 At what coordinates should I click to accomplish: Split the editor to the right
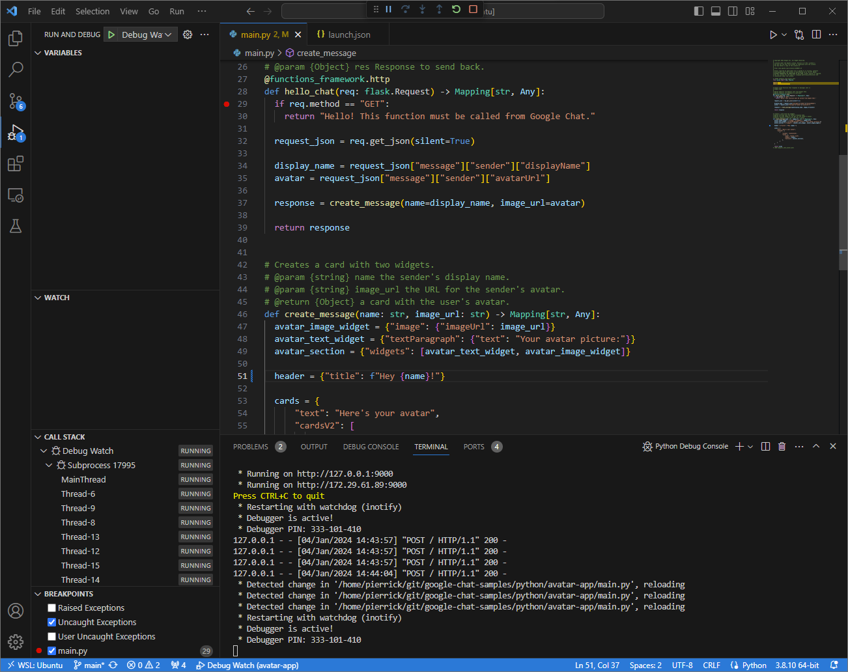816,34
